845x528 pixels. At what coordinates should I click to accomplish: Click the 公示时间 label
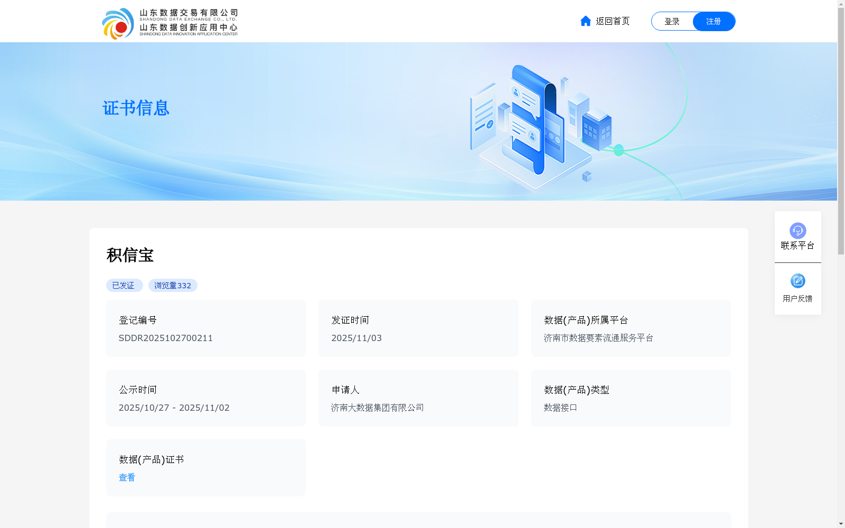(x=137, y=390)
